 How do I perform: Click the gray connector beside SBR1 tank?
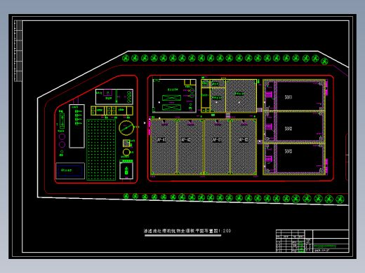260,110
